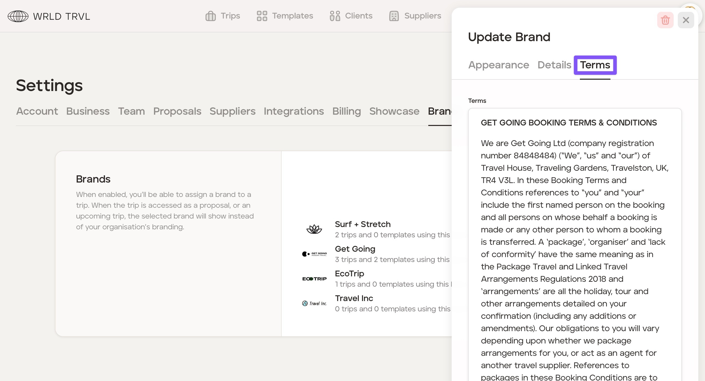This screenshot has width=705, height=381.
Task: Open Trips via the suitcase icon
Action: [x=210, y=16]
